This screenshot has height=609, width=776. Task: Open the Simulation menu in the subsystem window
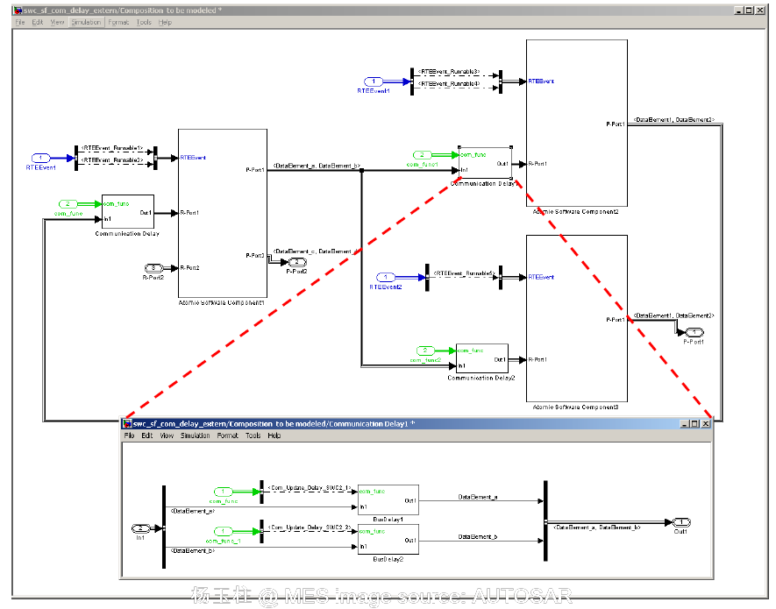tap(195, 436)
